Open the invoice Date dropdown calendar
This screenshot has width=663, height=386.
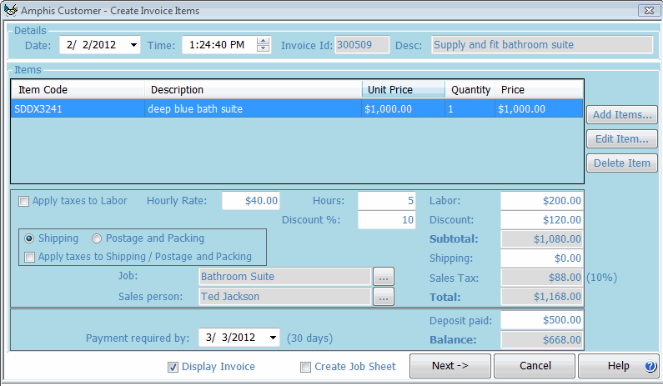pyautogui.click(x=133, y=45)
